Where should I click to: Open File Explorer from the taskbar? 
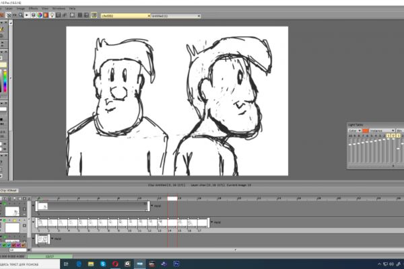(x=91, y=264)
